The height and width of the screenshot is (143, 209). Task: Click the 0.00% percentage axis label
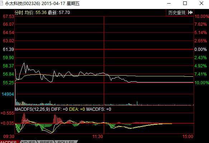point(200,49)
